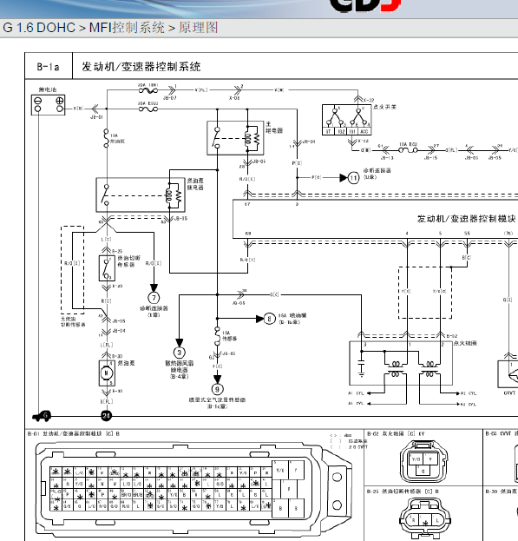Follow circled reference 7 to the diagnostic connector
Viewport: 518px width, 541px height.
tap(154, 298)
